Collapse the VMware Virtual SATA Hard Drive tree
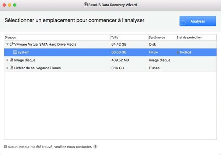This screenshot has width=221, height=155. pos(7,44)
